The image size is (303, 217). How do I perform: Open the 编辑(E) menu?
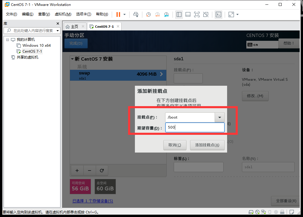(28, 14)
